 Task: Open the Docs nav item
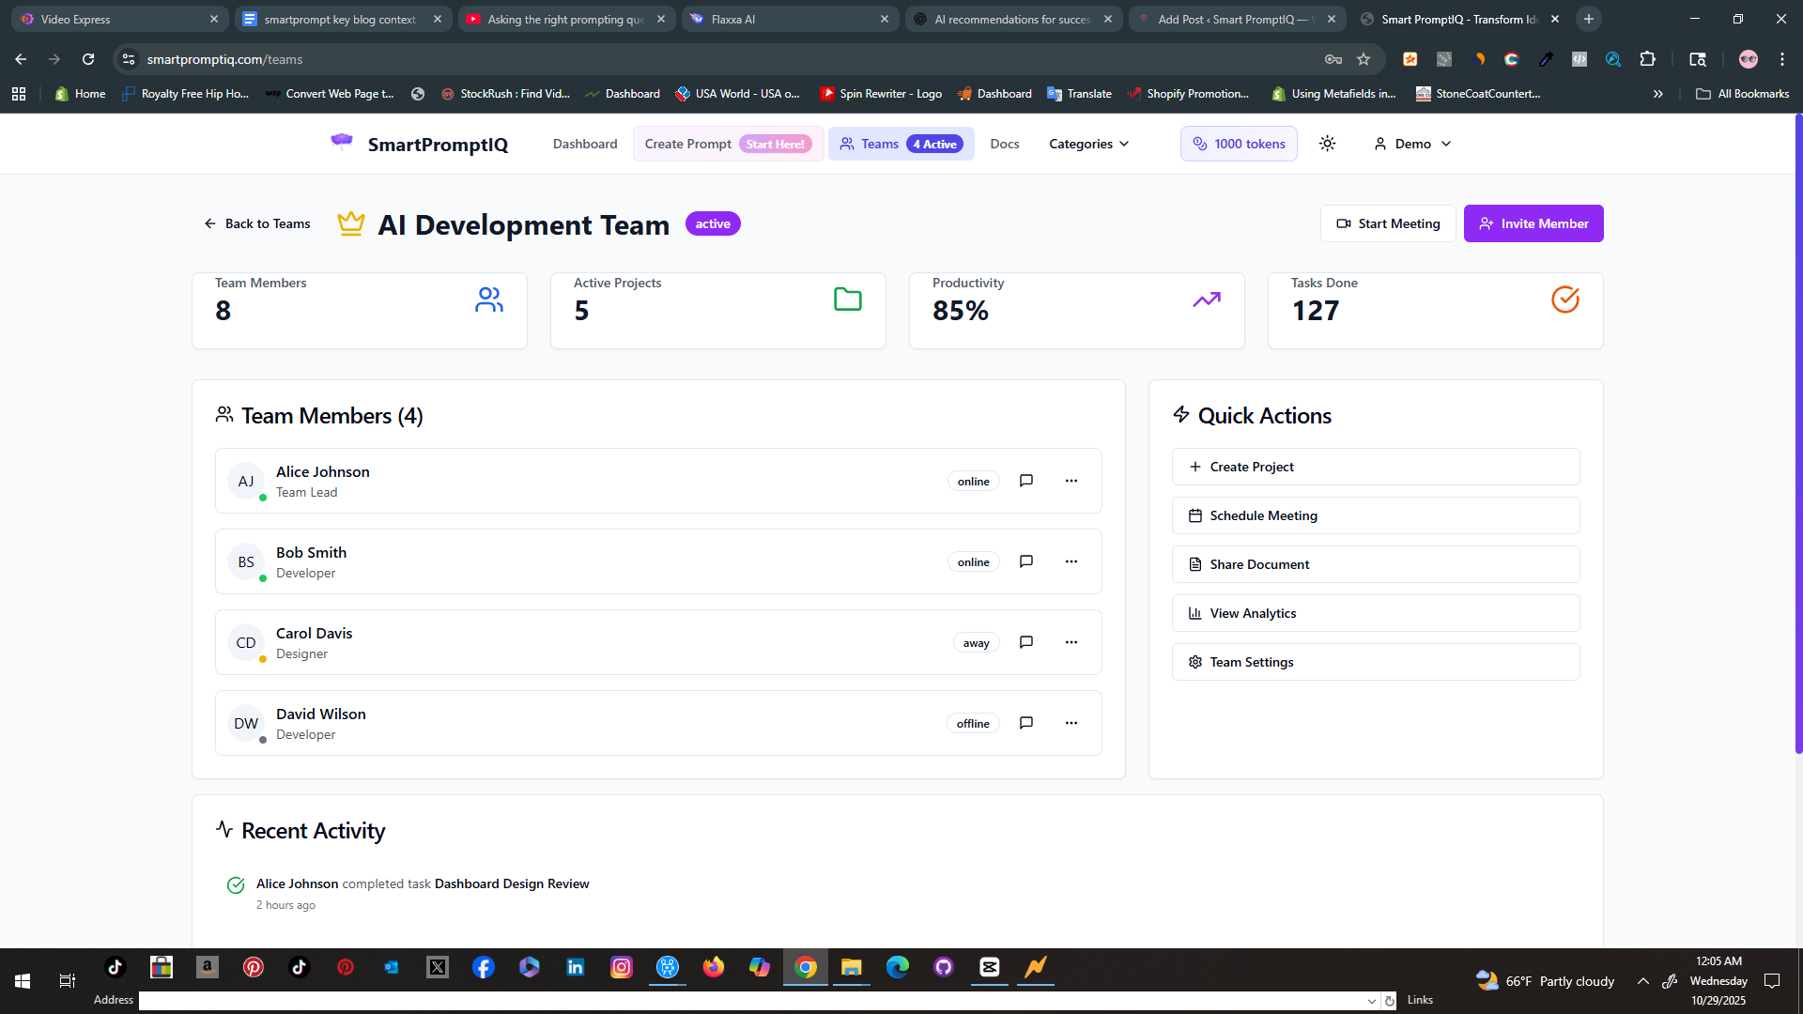click(x=1004, y=144)
